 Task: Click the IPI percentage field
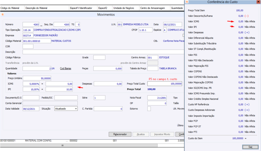point(31,89)
